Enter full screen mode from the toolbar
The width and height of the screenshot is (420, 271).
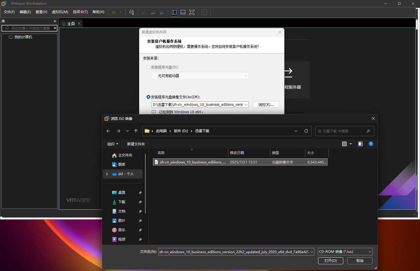click(192, 12)
